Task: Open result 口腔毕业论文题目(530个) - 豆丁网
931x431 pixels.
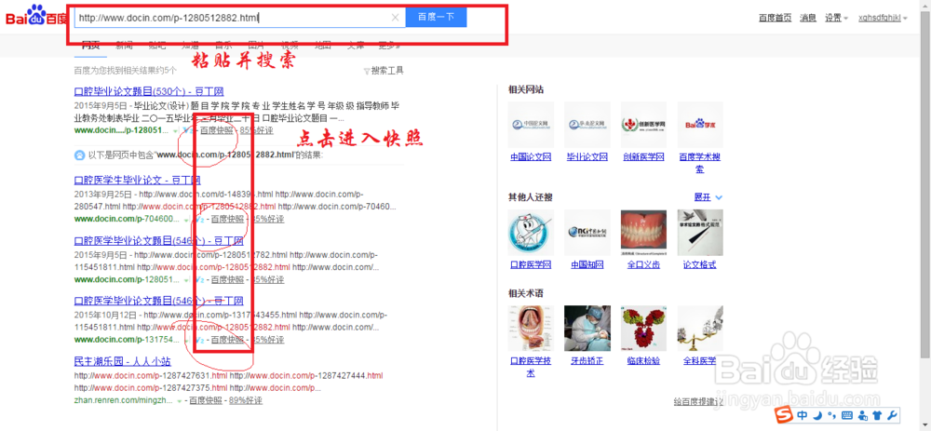Action: tap(148, 92)
